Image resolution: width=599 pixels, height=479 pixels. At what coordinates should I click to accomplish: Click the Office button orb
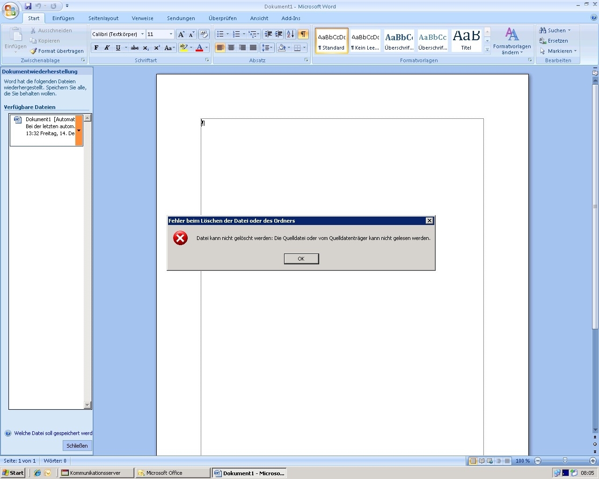click(10, 10)
